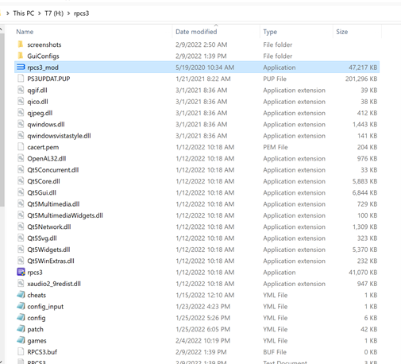Image resolution: width=401 pixels, height=364 pixels.
Task: Expand the chevron after T7 (H:)
Action: pyautogui.click(x=68, y=14)
